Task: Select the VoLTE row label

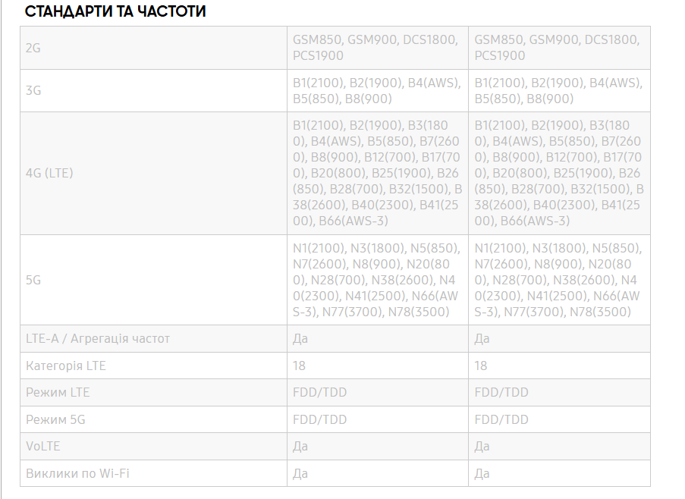Action: click(x=42, y=446)
